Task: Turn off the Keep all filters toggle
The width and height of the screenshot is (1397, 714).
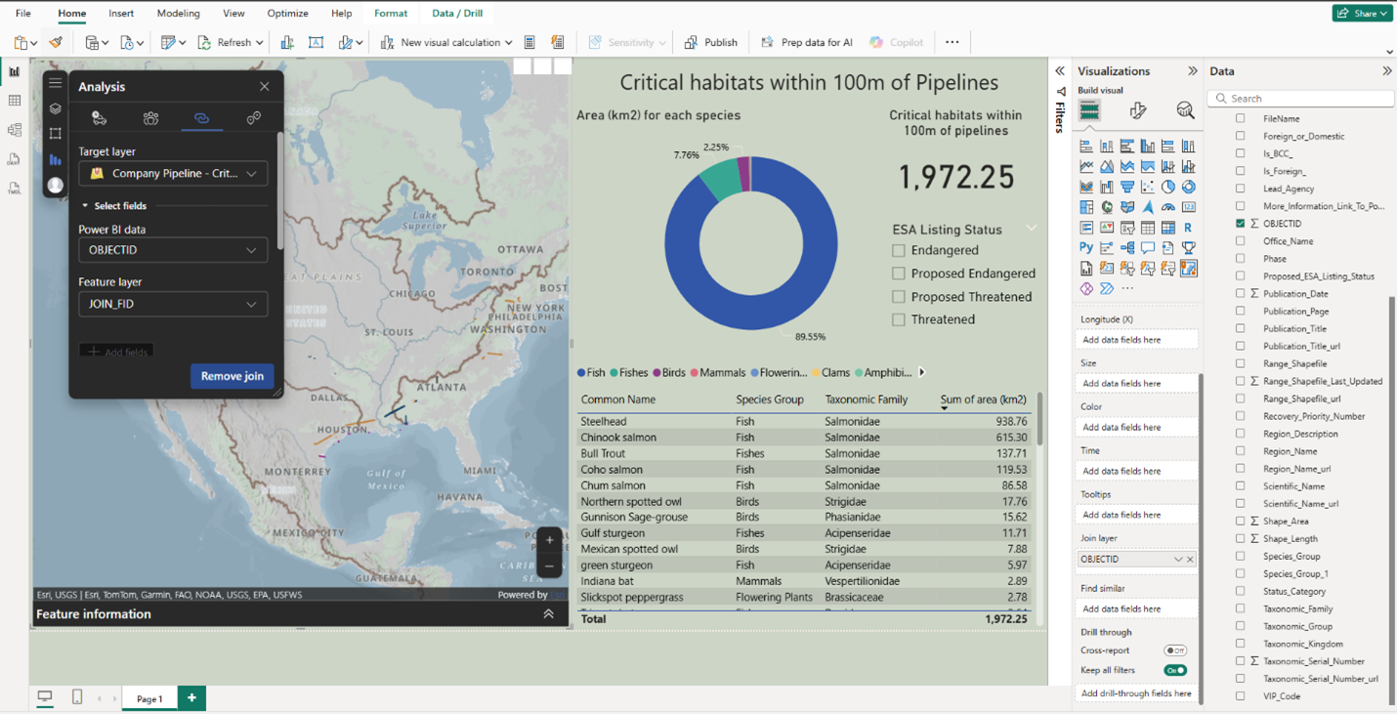Action: pyautogui.click(x=1176, y=670)
